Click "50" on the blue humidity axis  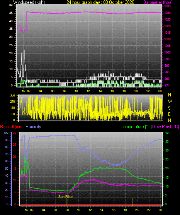[7, 169]
